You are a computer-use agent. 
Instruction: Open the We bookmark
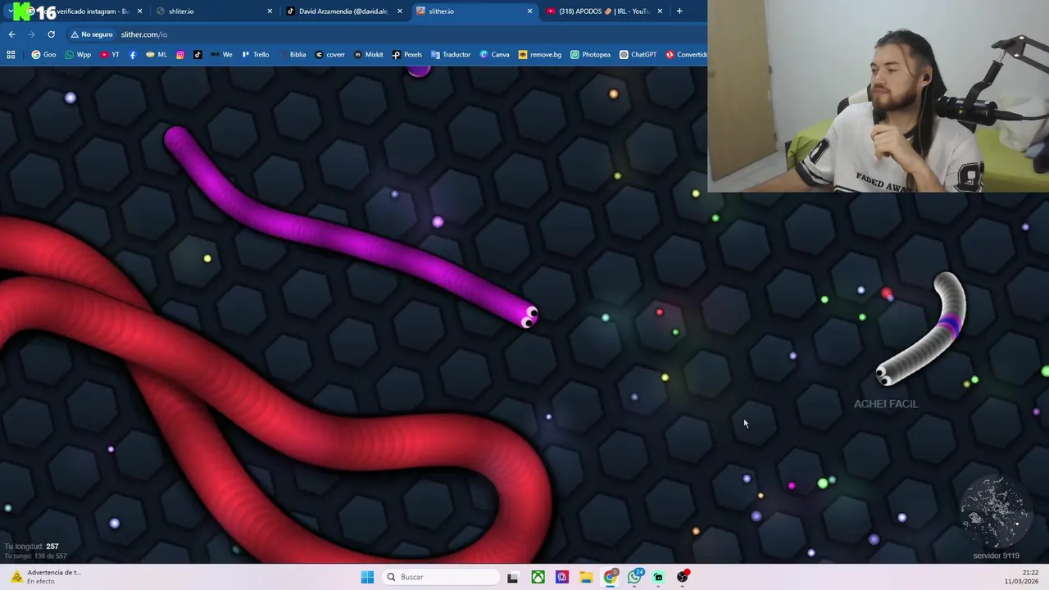221,55
